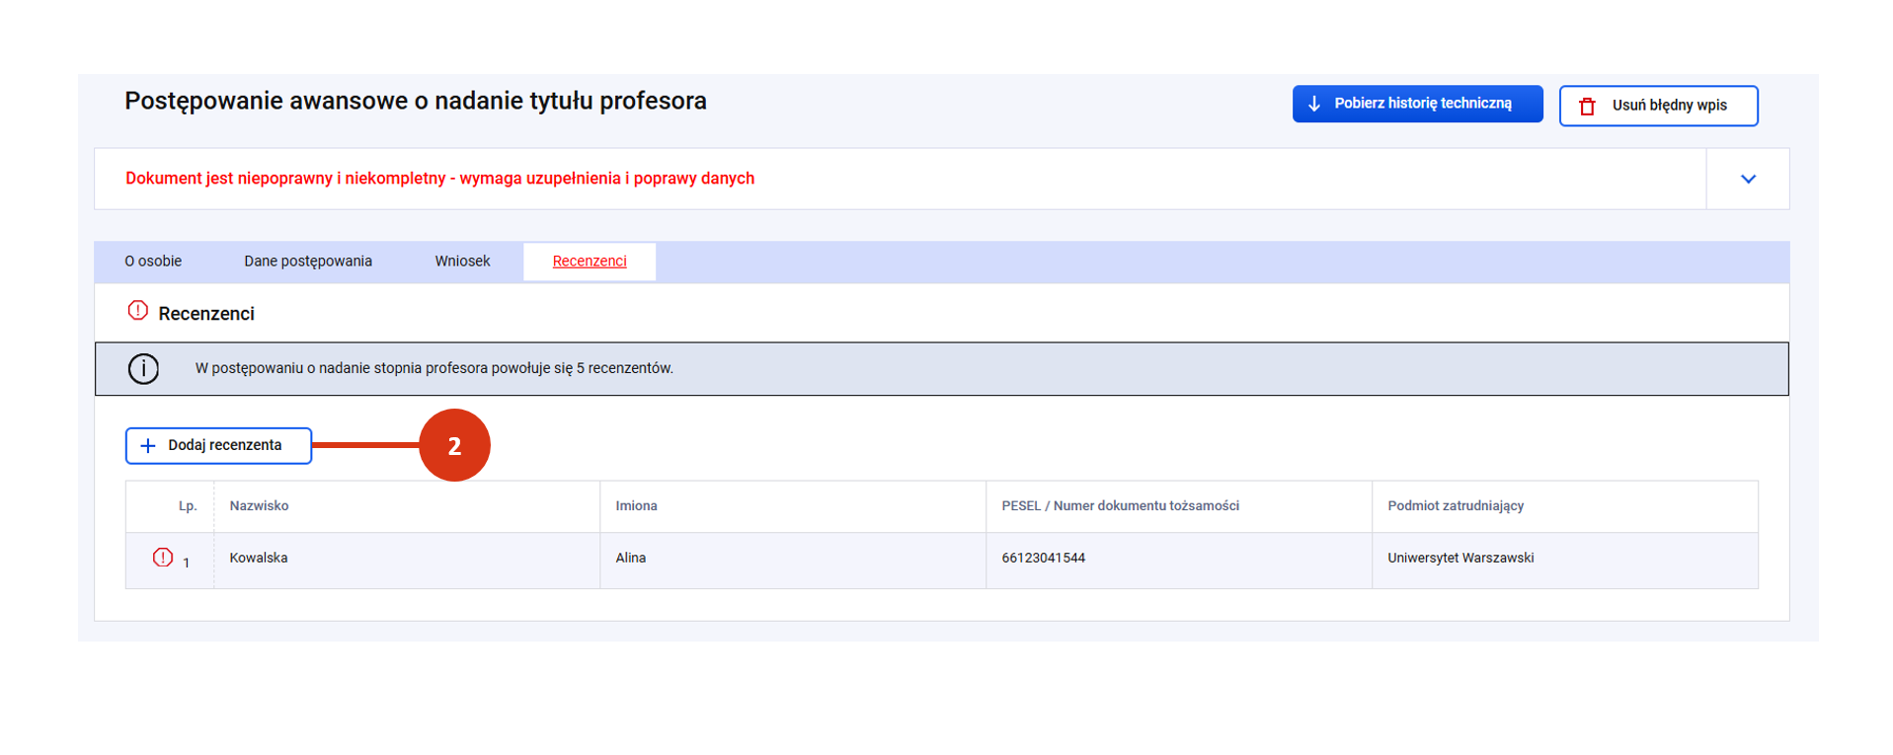
Task: Click the red trash bin icon
Action: tap(1587, 106)
